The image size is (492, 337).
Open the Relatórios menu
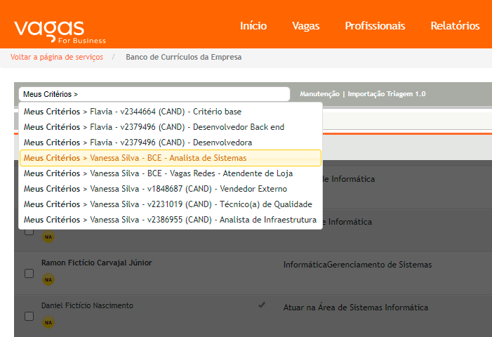coord(455,26)
